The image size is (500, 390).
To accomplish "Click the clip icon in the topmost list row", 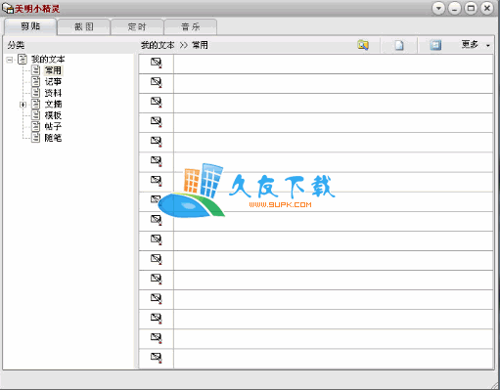I will (157, 63).
